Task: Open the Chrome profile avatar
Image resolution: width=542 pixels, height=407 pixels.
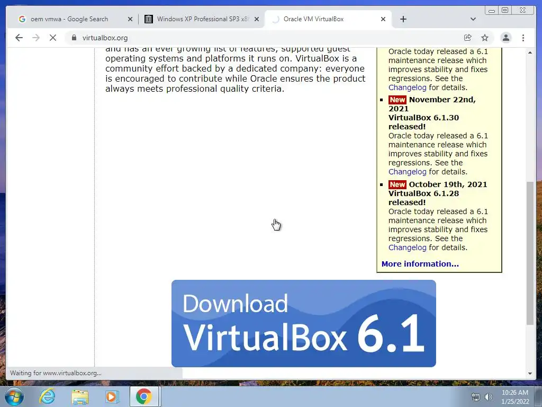Action: click(x=505, y=38)
